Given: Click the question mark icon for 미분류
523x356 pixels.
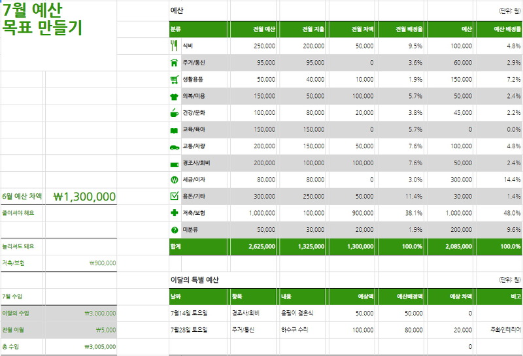Looking at the screenshot, I should click(174, 230).
